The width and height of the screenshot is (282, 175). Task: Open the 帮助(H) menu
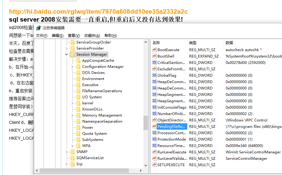coord(111,36)
